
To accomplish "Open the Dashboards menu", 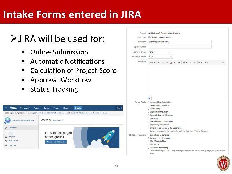I will pos(25,108).
